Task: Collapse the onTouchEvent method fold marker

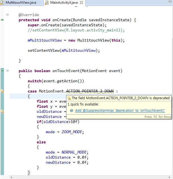Action: coord(7,70)
